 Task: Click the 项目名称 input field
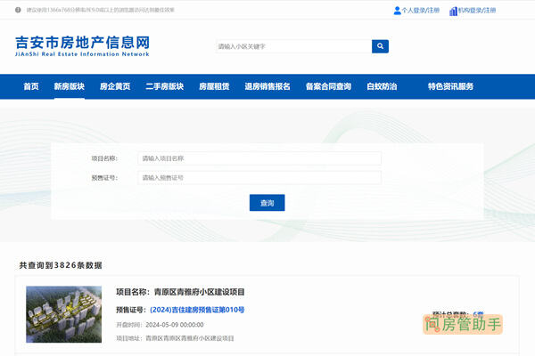tap(259, 158)
